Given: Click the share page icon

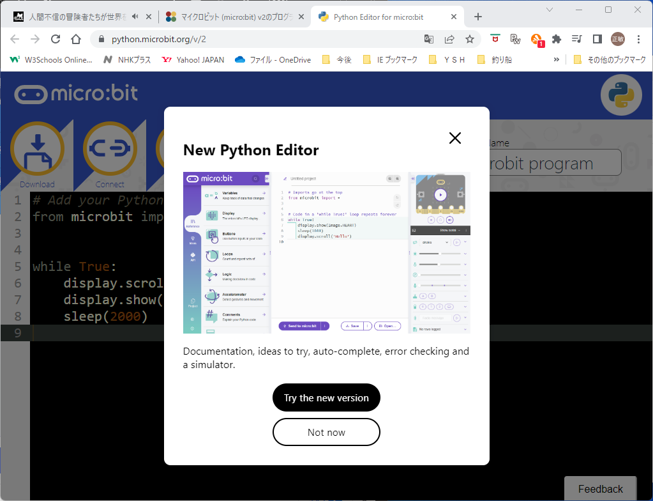Looking at the screenshot, I should pos(449,39).
